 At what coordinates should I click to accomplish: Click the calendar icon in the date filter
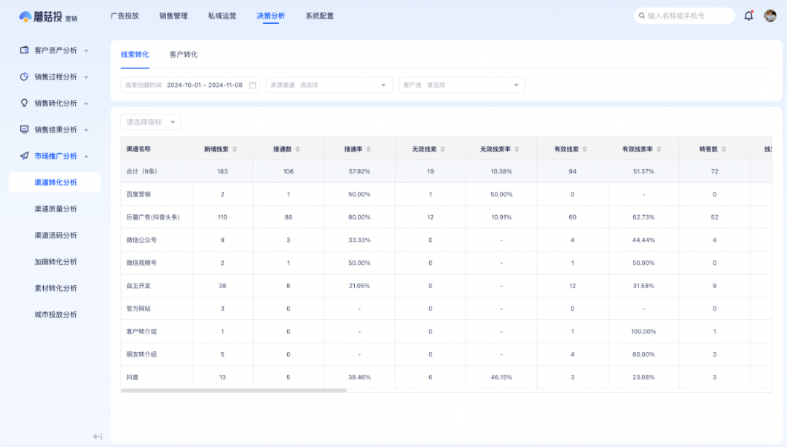[251, 85]
